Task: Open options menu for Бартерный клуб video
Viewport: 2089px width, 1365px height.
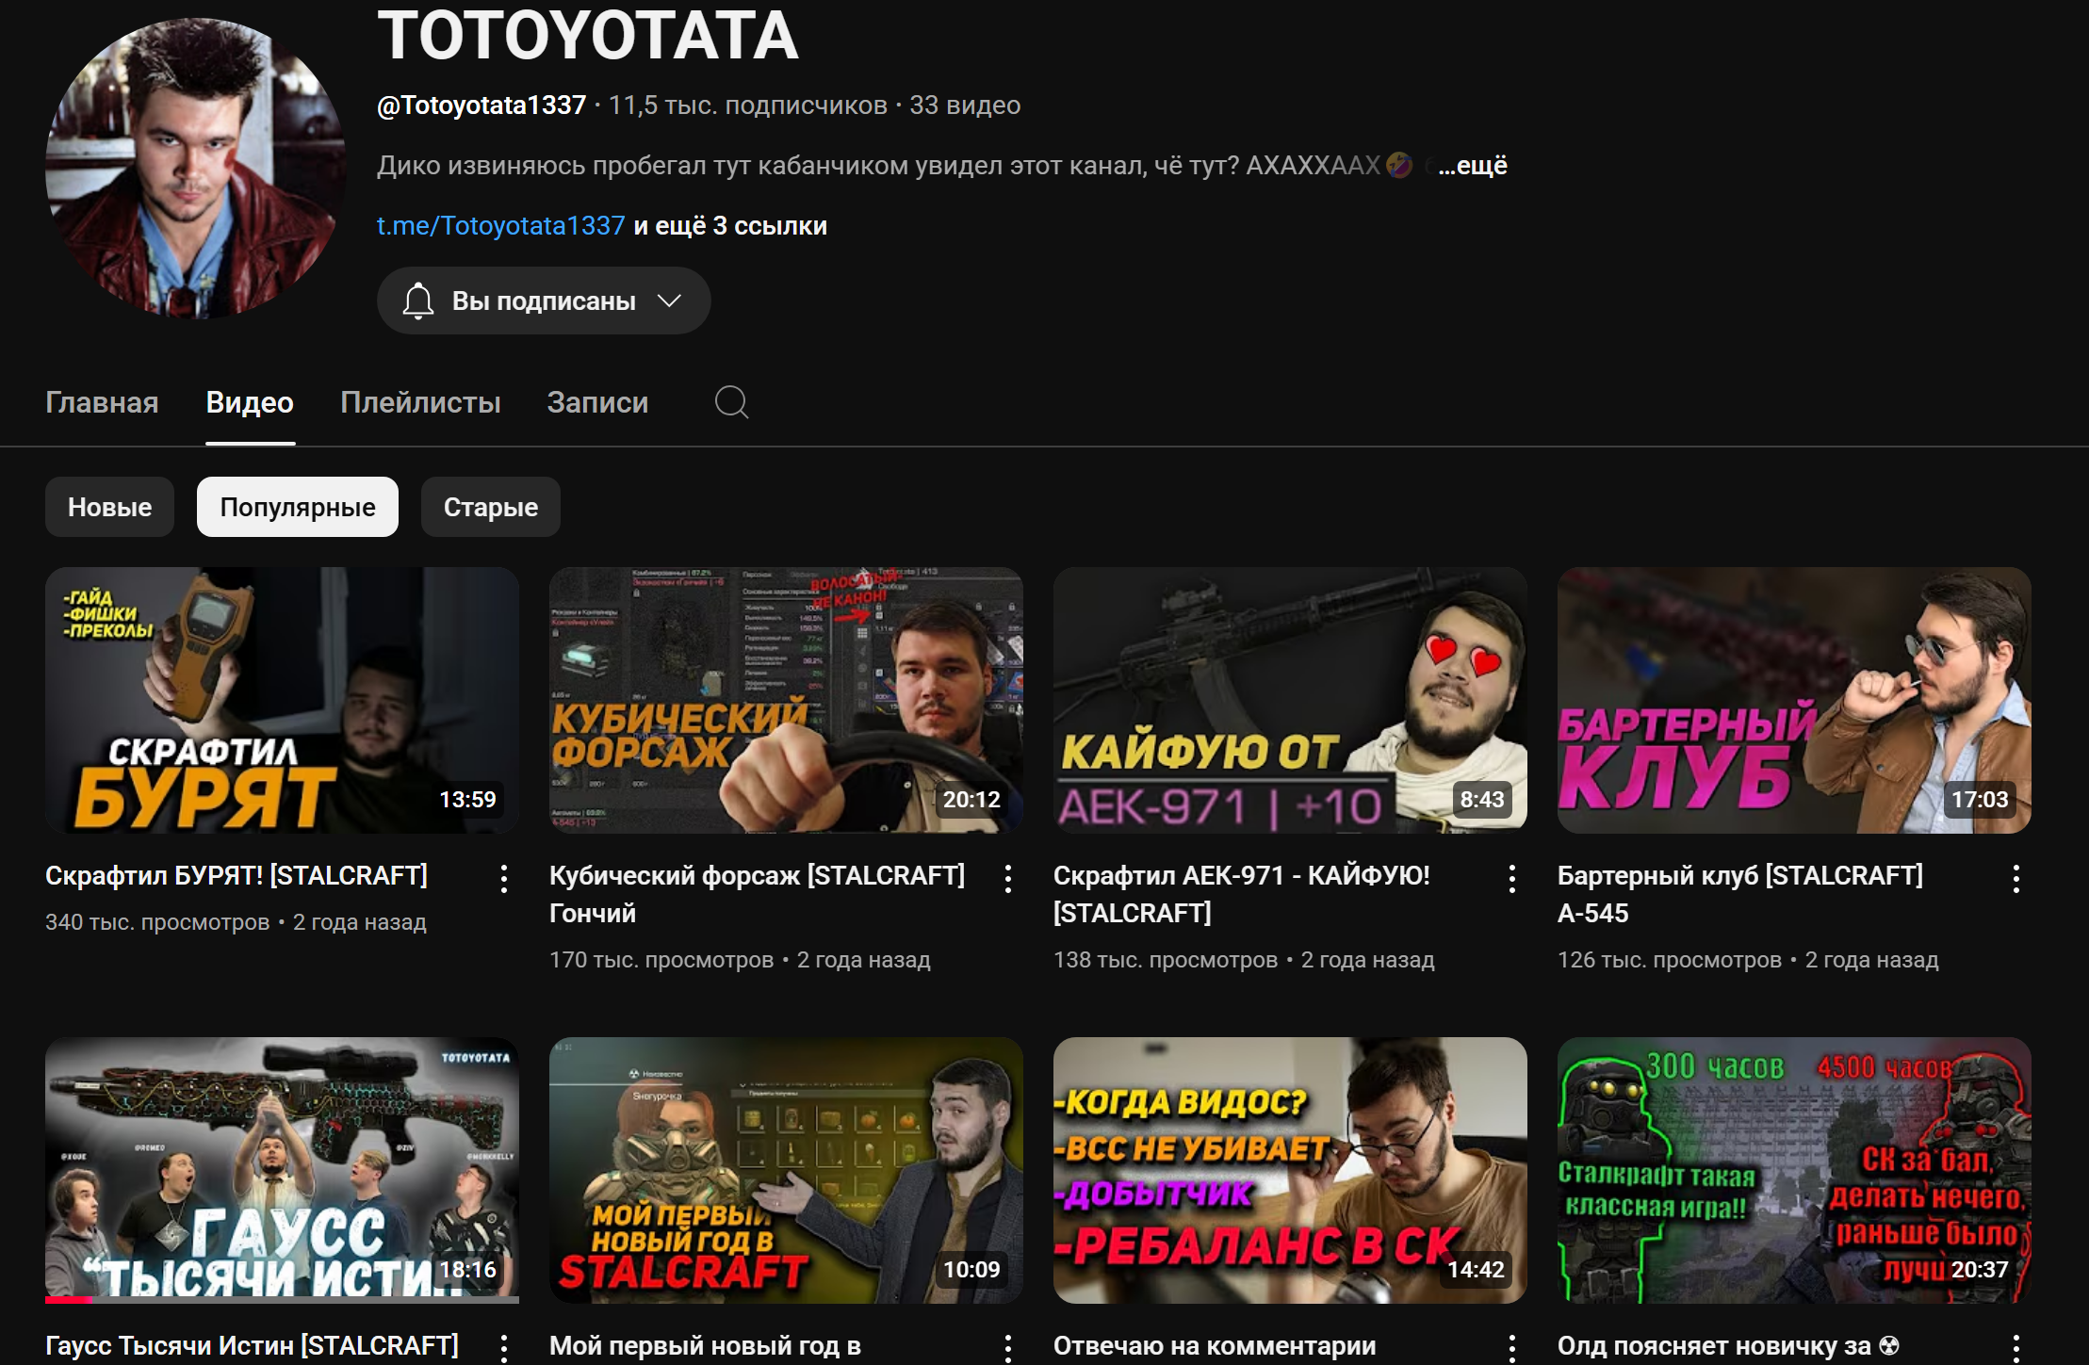Action: (2016, 878)
